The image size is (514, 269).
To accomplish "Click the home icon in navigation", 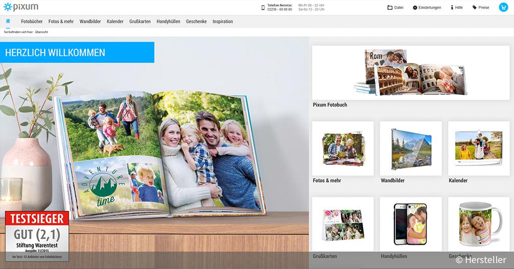I will click(x=8, y=21).
